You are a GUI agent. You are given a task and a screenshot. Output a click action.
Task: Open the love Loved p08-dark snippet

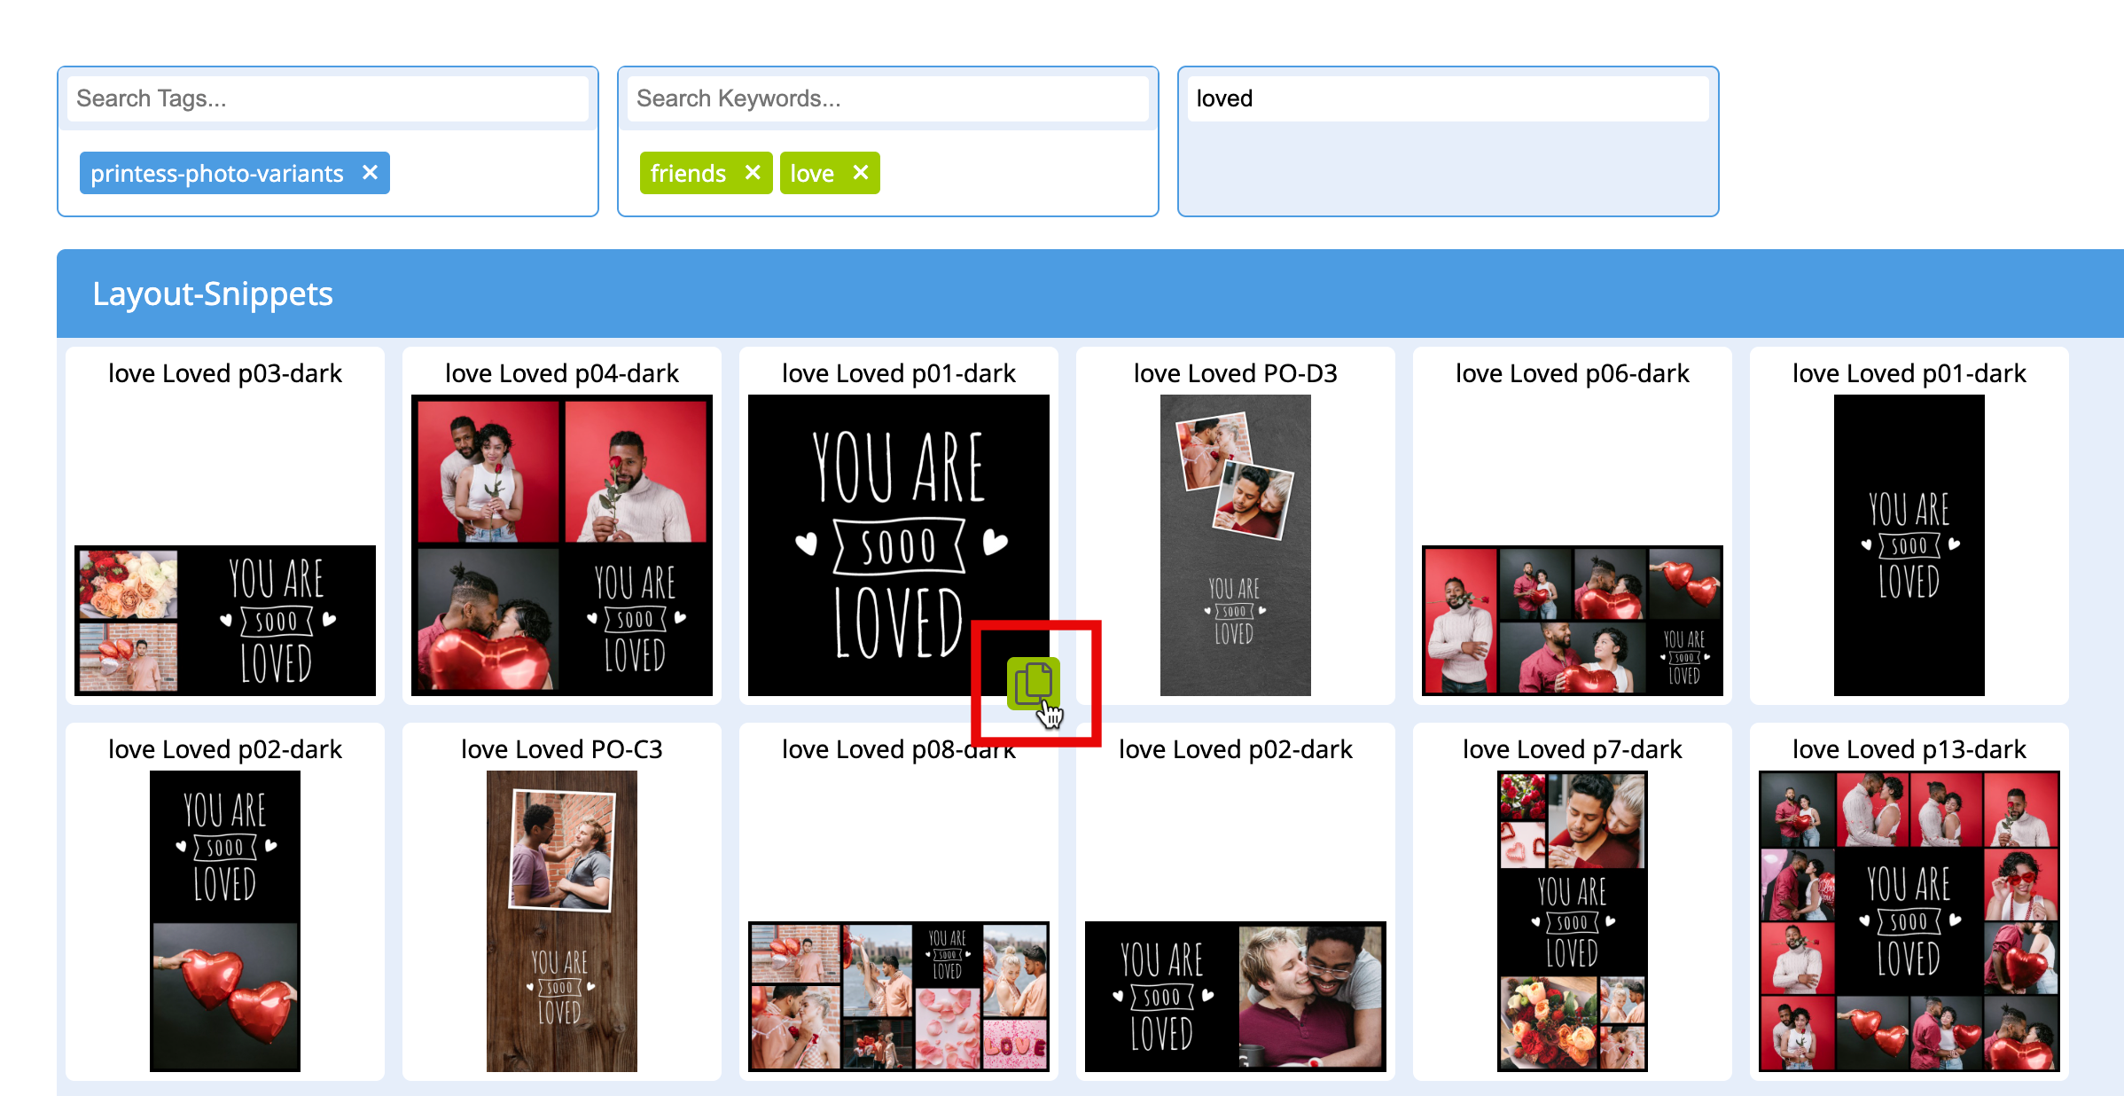click(898, 997)
